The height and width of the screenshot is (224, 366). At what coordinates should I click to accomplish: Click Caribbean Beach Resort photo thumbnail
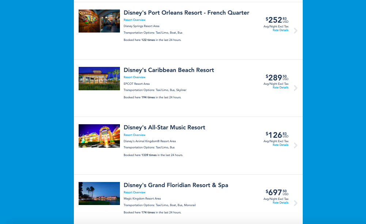coord(99,78)
